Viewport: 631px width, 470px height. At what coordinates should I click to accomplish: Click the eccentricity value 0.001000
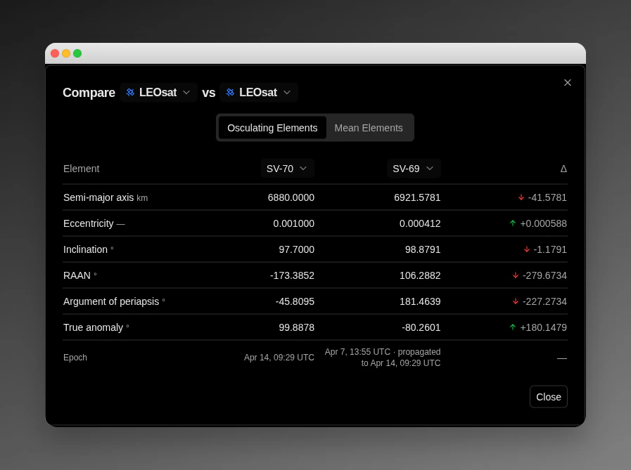coord(294,223)
